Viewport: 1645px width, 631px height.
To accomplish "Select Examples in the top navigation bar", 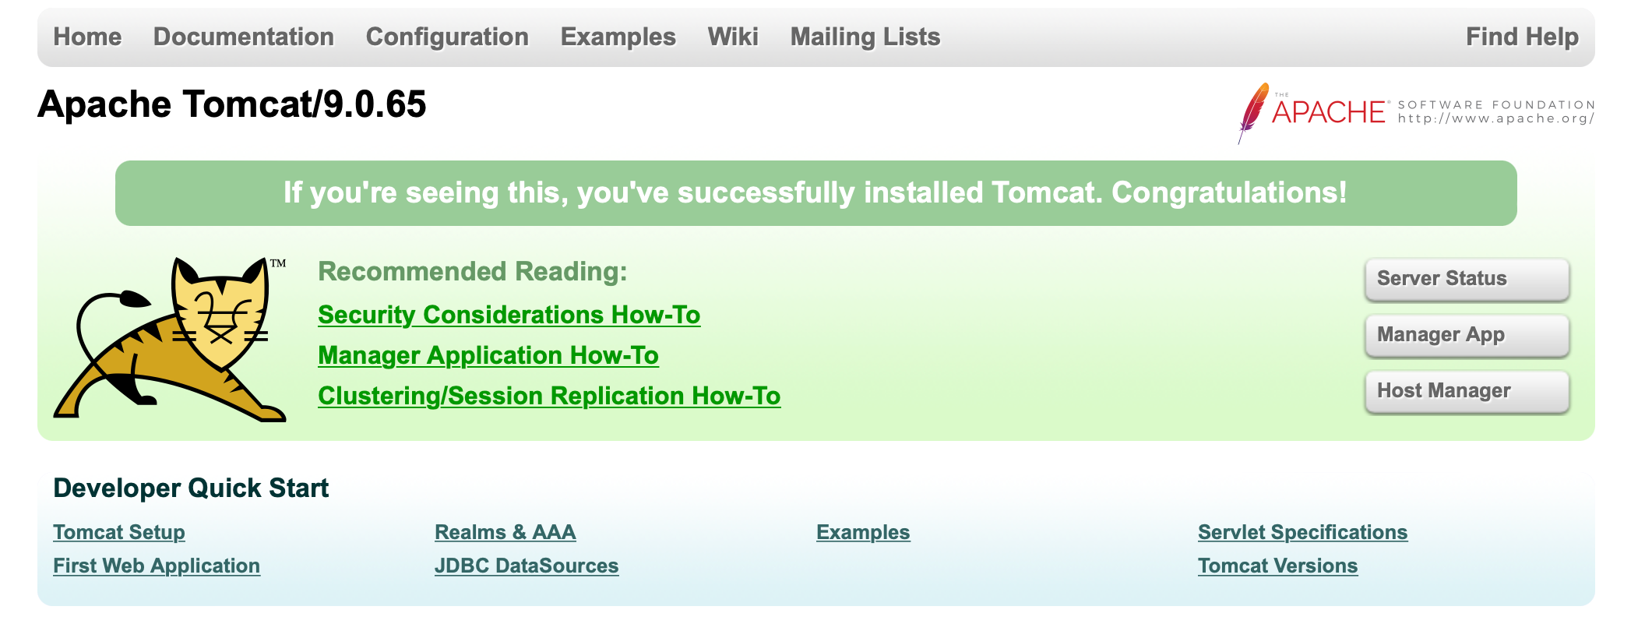I will point(618,37).
